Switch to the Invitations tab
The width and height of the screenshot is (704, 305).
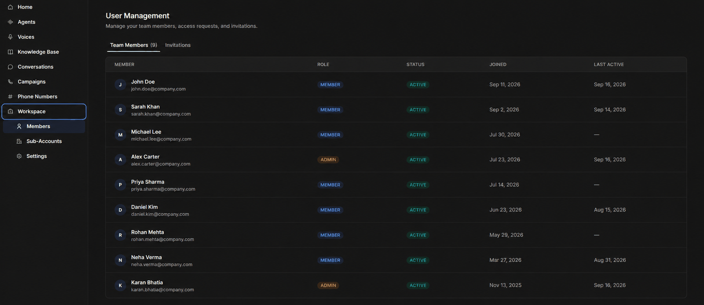pos(178,45)
